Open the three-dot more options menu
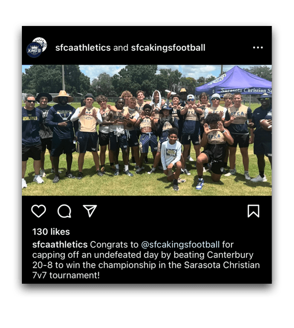 coord(258,48)
